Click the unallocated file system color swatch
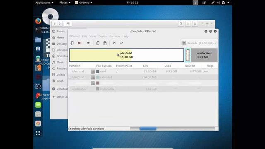 click(98, 89)
